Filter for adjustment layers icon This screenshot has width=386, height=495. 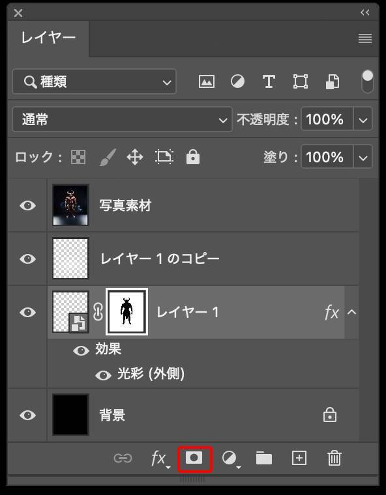pyautogui.click(x=237, y=81)
